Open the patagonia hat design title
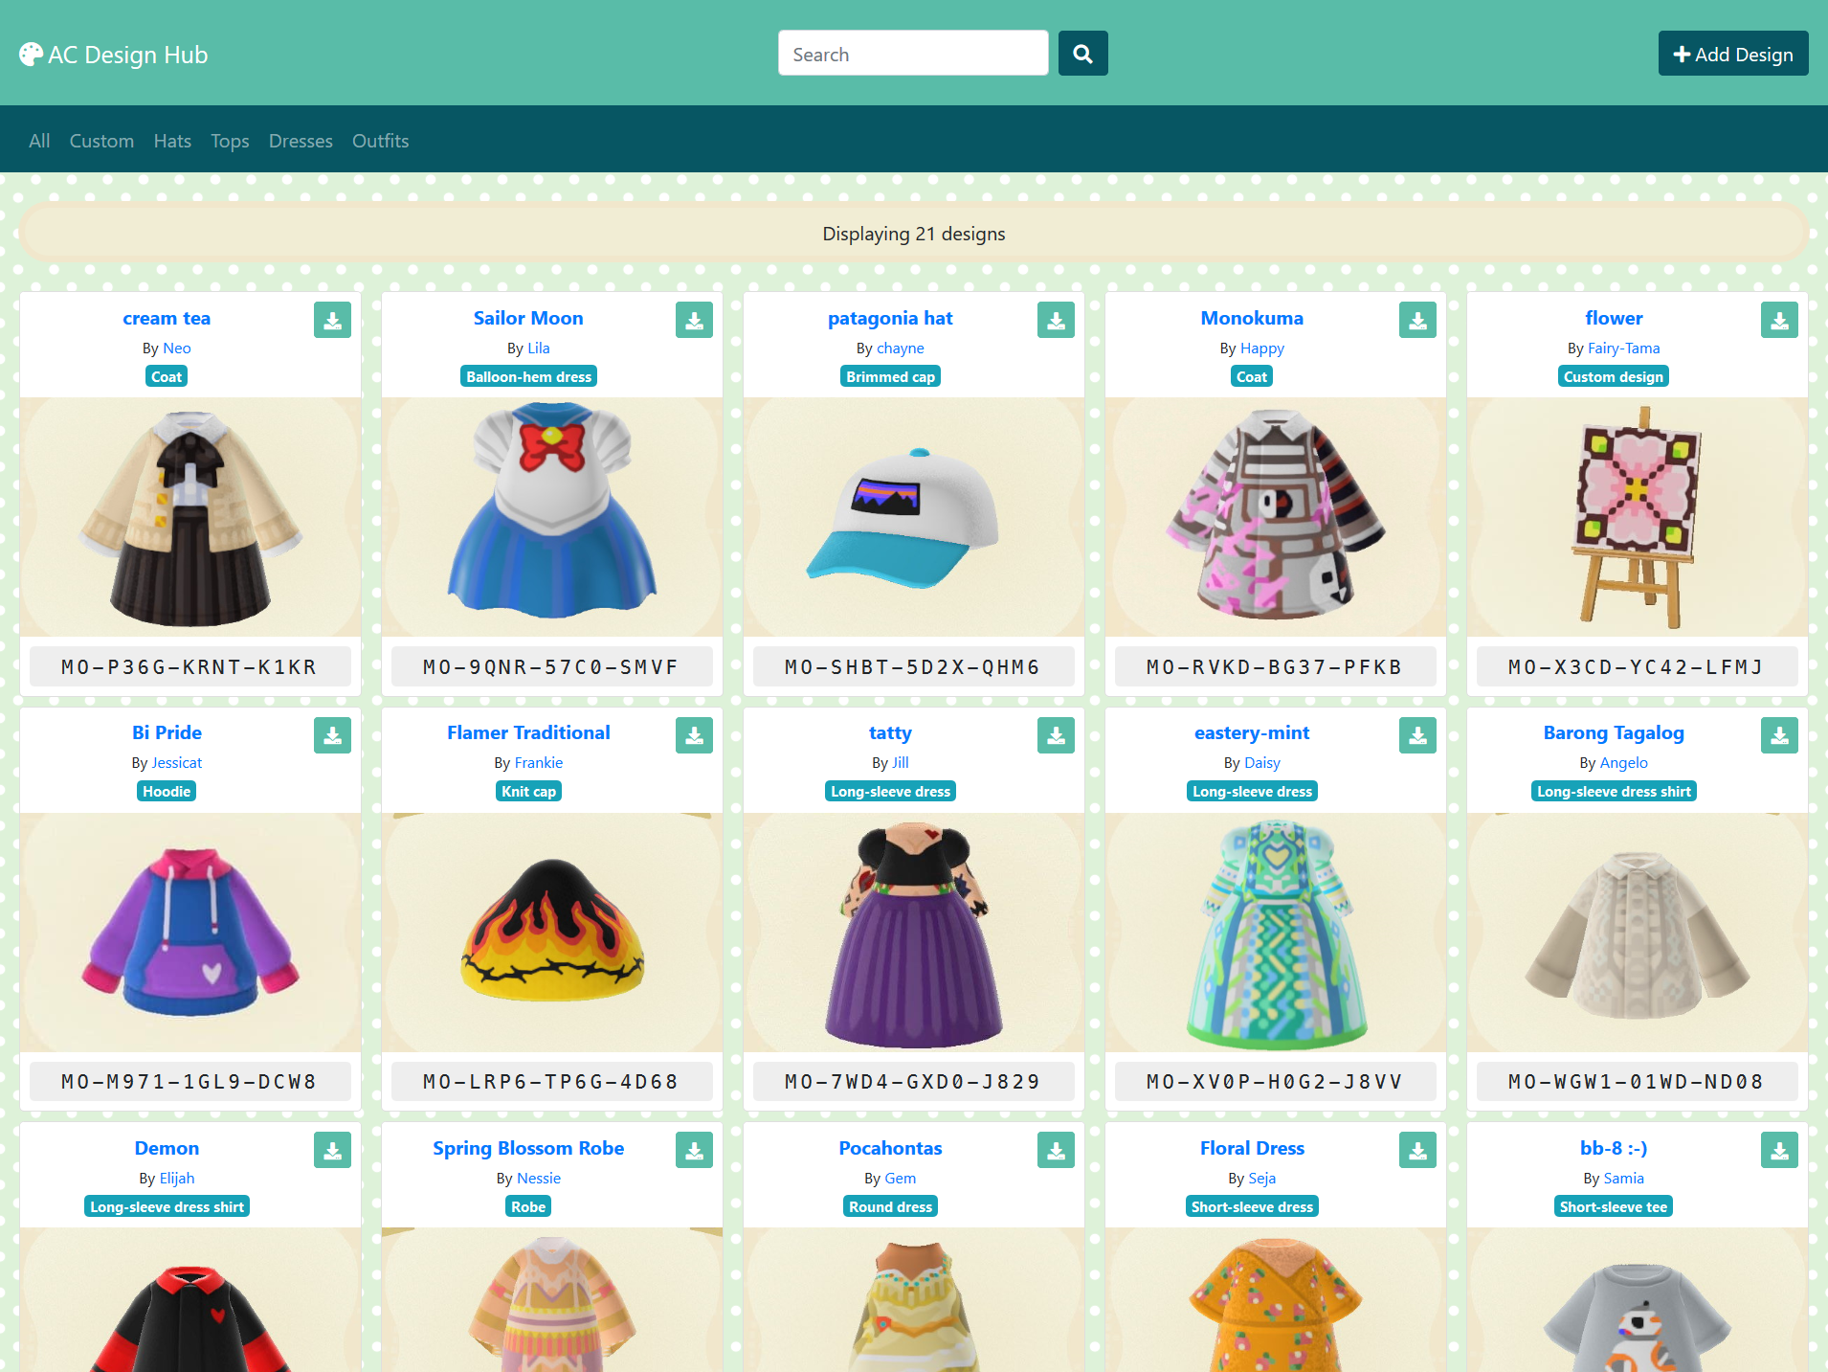The image size is (1828, 1372). tap(890, 318)
